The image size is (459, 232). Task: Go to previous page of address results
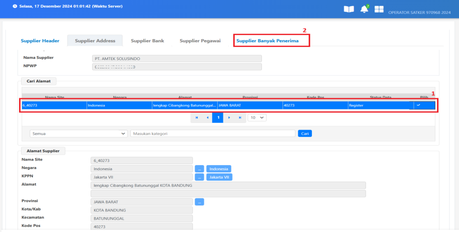[x=207, y=118]
